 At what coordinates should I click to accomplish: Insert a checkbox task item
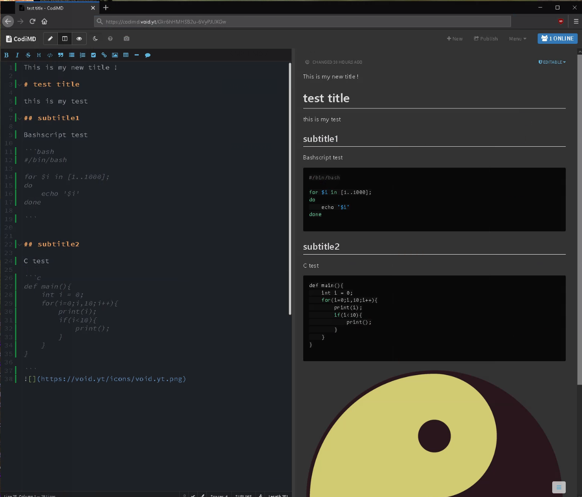click(93, 55)
